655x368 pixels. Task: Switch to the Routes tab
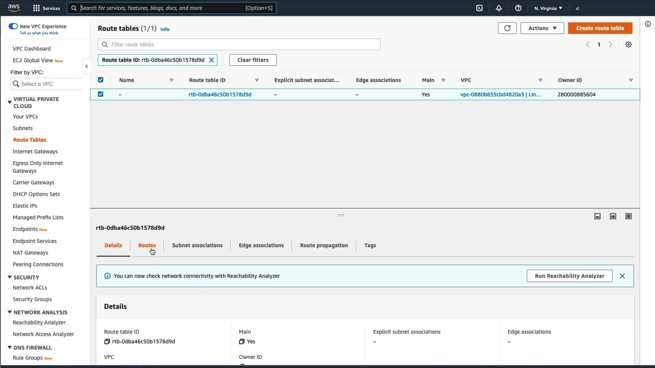point(147,245)
